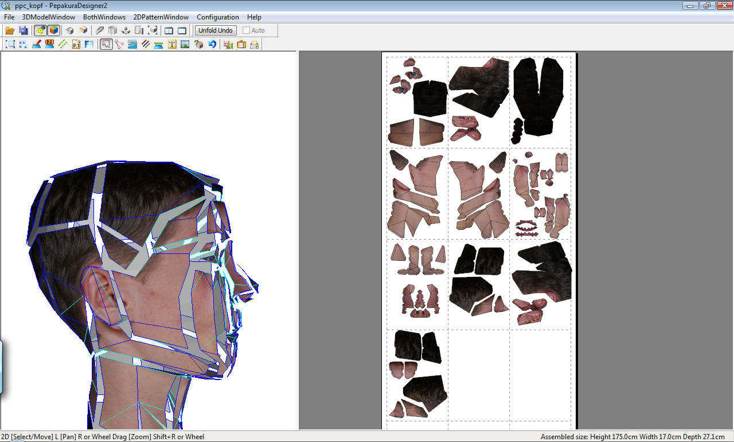Viewport: 734px width, 442px height.
Task: Open the File menu
Action: click(x=9, y=17)
